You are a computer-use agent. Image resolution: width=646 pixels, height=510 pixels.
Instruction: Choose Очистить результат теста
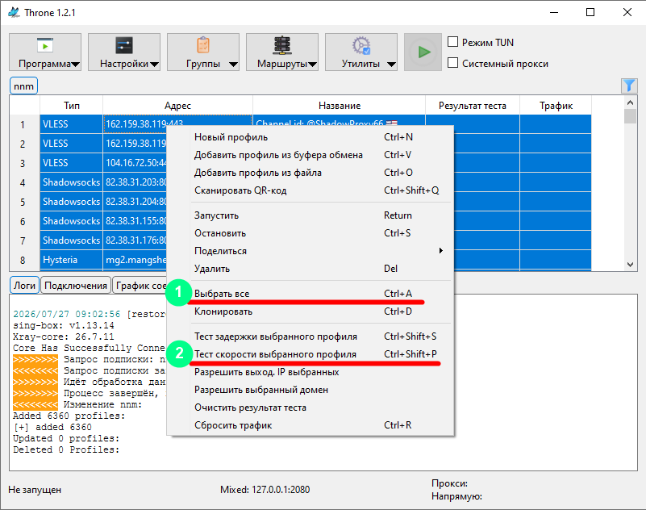pyautogui.click(x=310, y=408)
